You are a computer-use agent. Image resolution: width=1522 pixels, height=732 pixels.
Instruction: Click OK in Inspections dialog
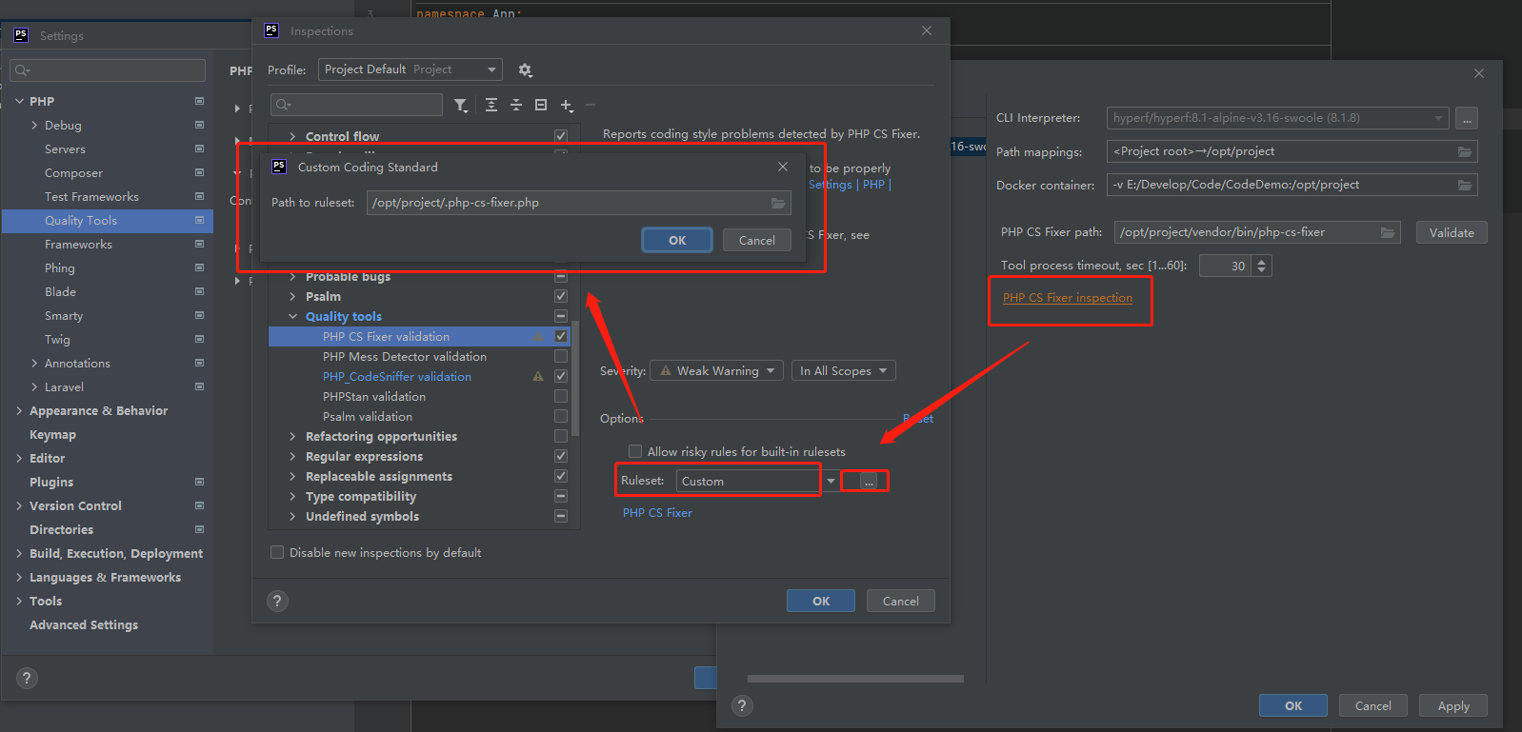point(821,601)
